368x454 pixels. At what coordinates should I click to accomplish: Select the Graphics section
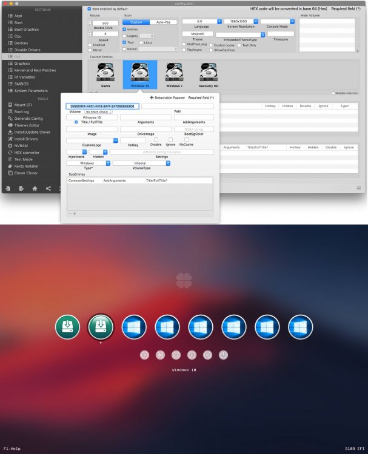(x=22, y=64)
